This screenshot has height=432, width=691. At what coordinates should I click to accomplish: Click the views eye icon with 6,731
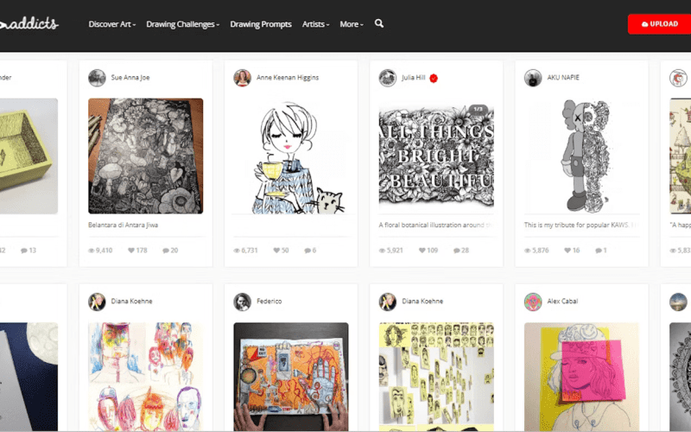(237, 251)
